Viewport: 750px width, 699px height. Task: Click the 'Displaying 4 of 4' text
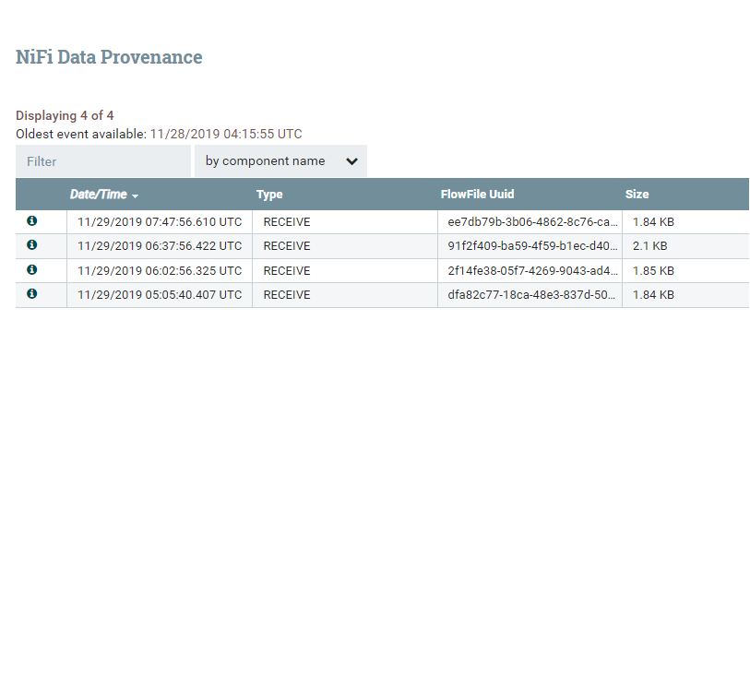[65, 115]
